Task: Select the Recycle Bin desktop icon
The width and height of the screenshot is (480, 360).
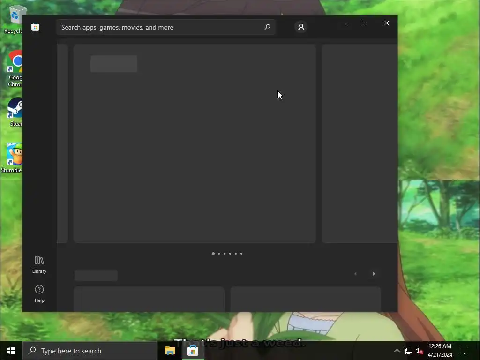Action: [14, 19]
